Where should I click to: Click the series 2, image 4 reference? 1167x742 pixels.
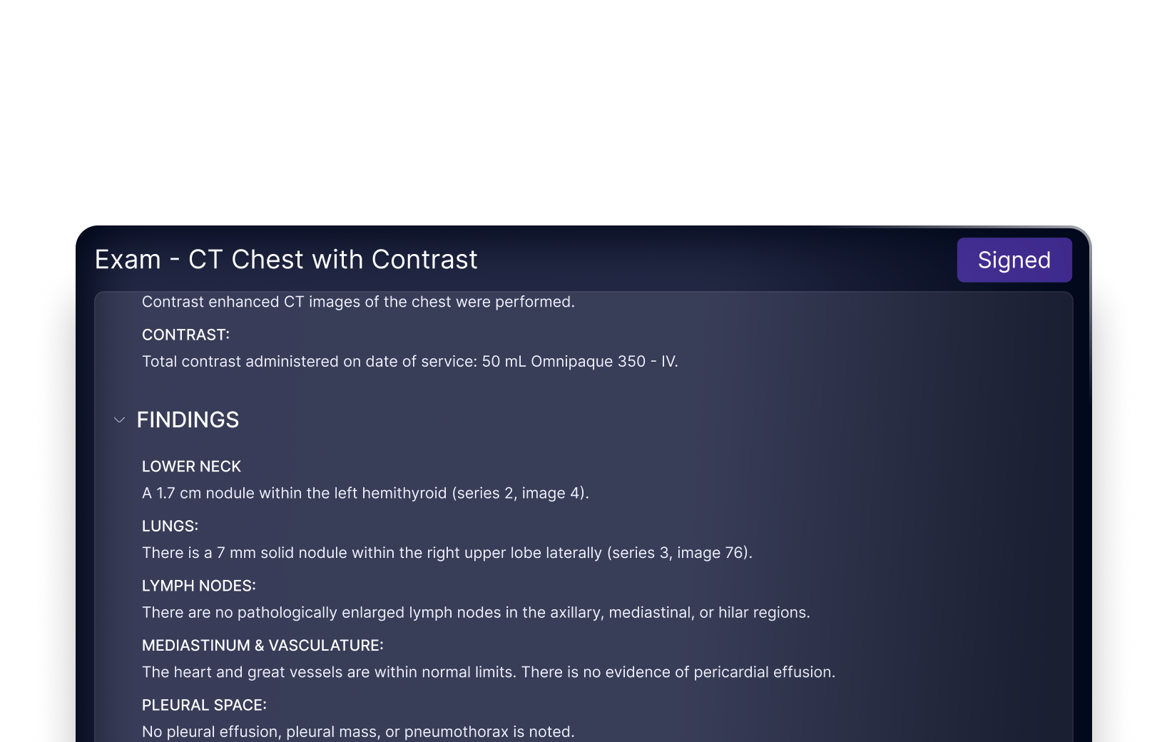pyautogui.click(x=520, y=493)
